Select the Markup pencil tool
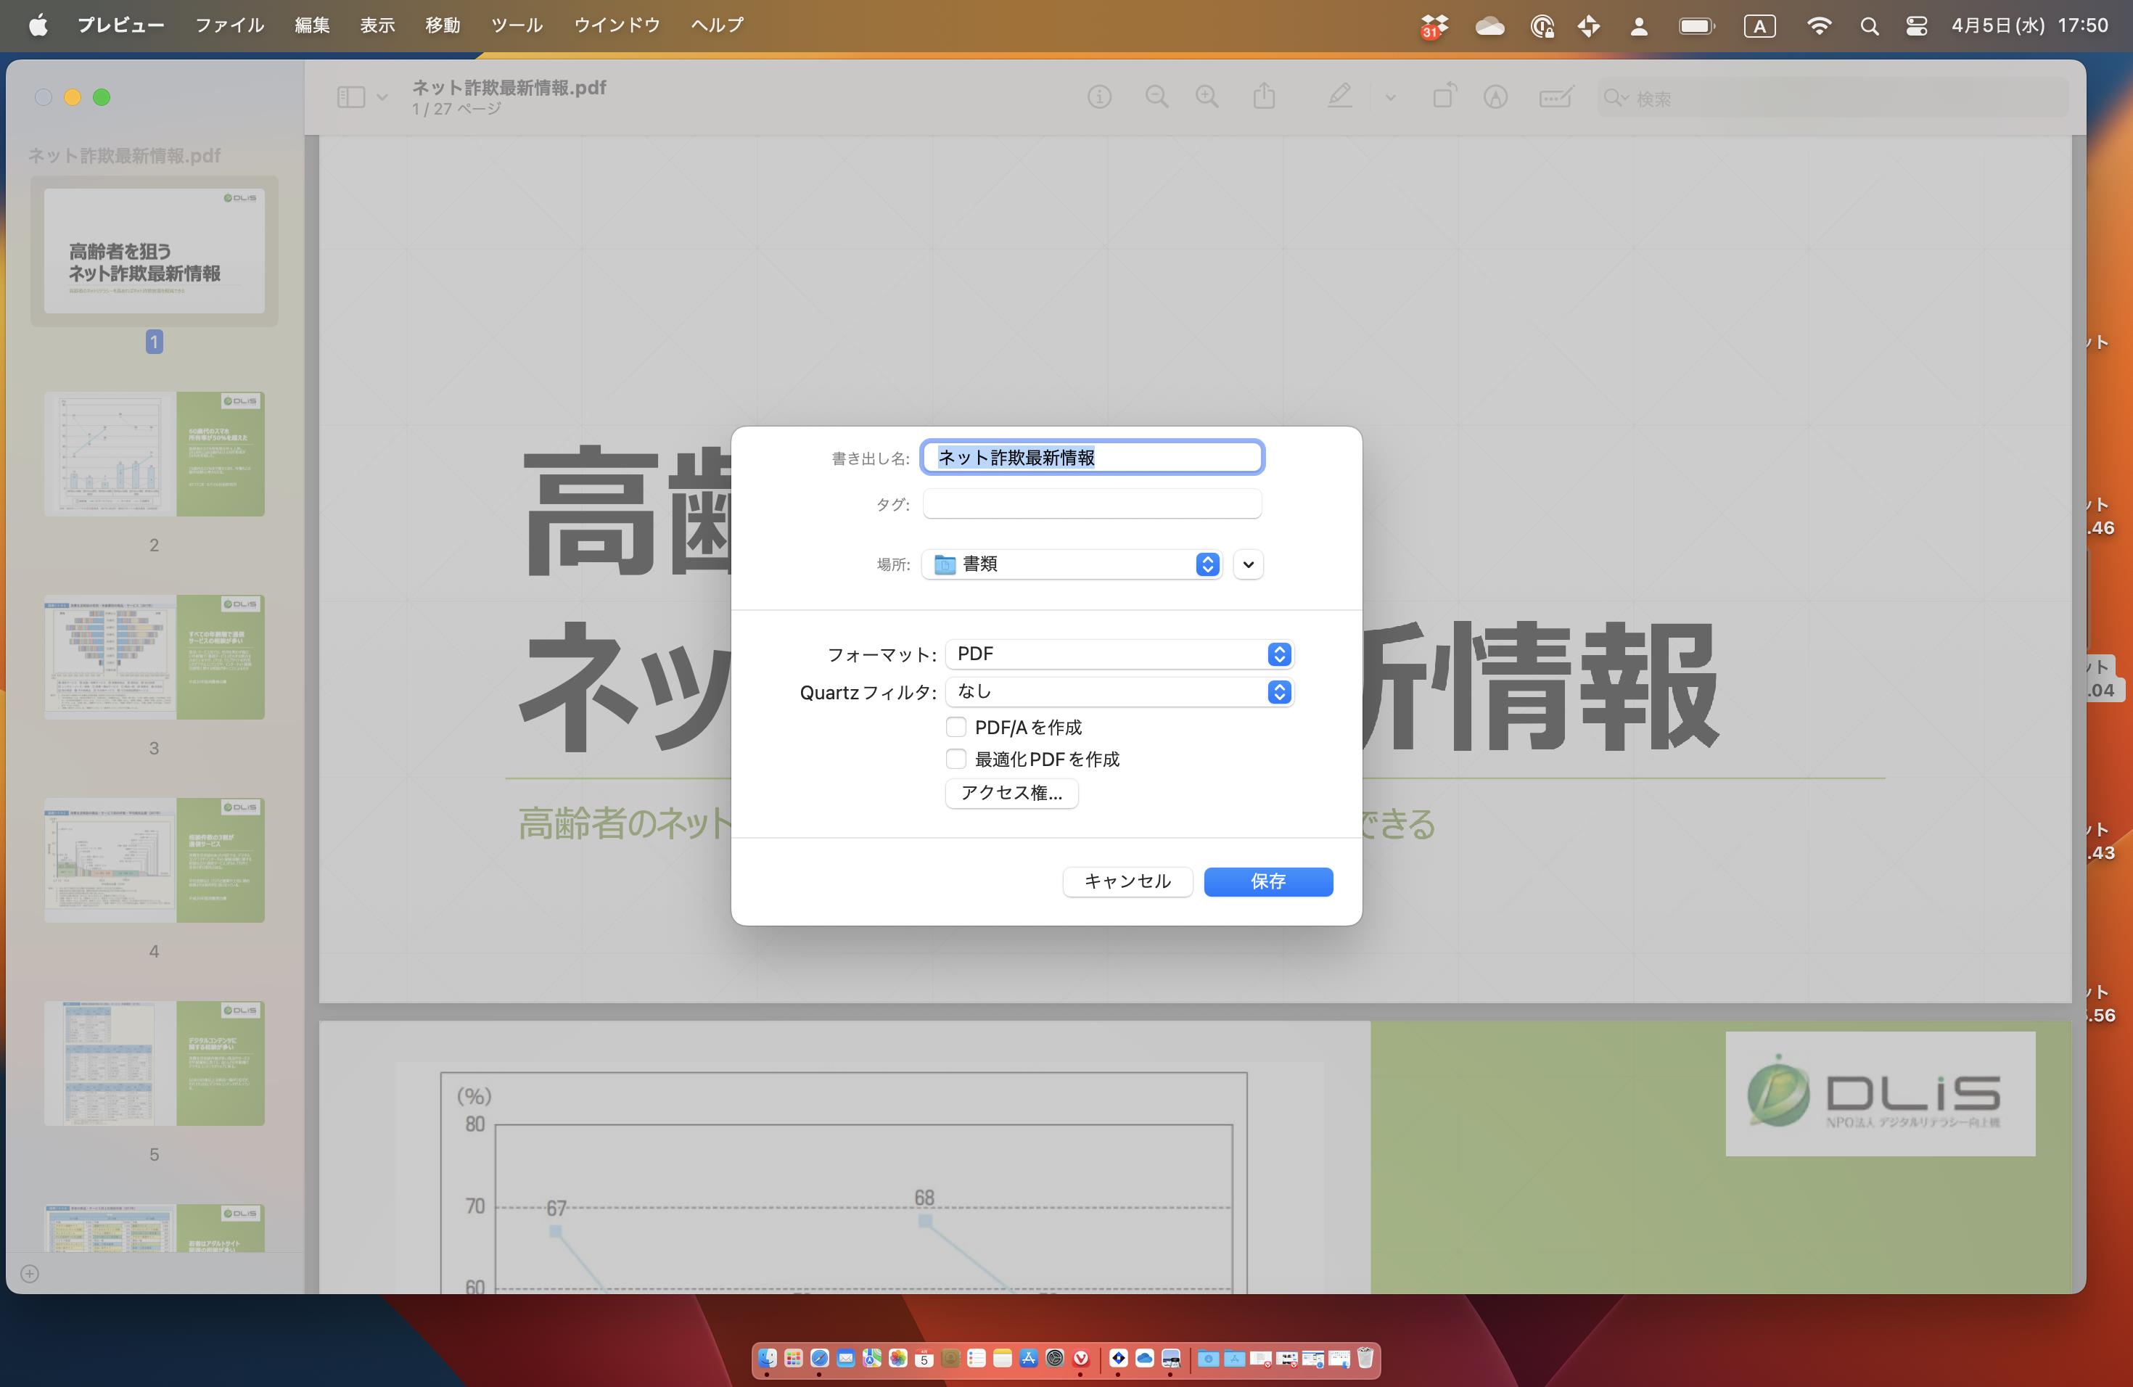2133x1387 pixels. point(1339,96)
